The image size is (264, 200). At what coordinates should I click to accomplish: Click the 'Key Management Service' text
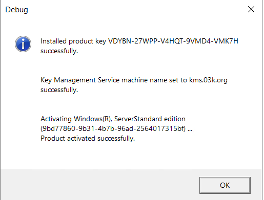(80, 80)
